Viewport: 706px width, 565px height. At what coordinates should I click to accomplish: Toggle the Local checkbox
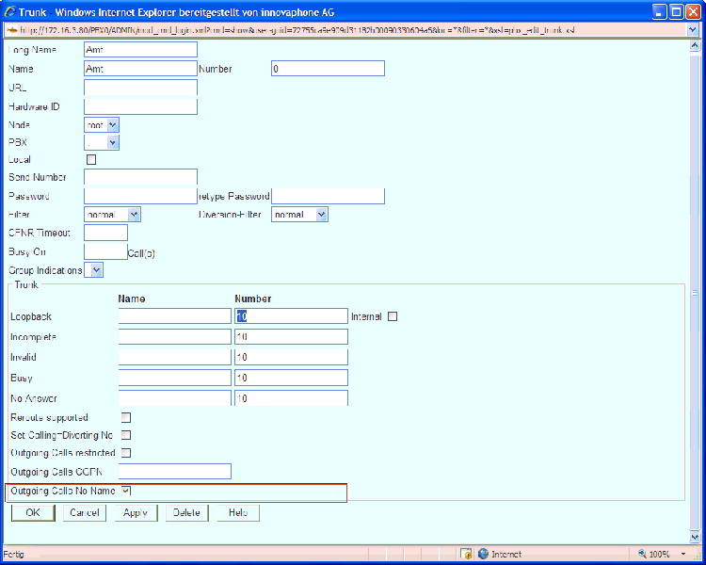[91, 159]
